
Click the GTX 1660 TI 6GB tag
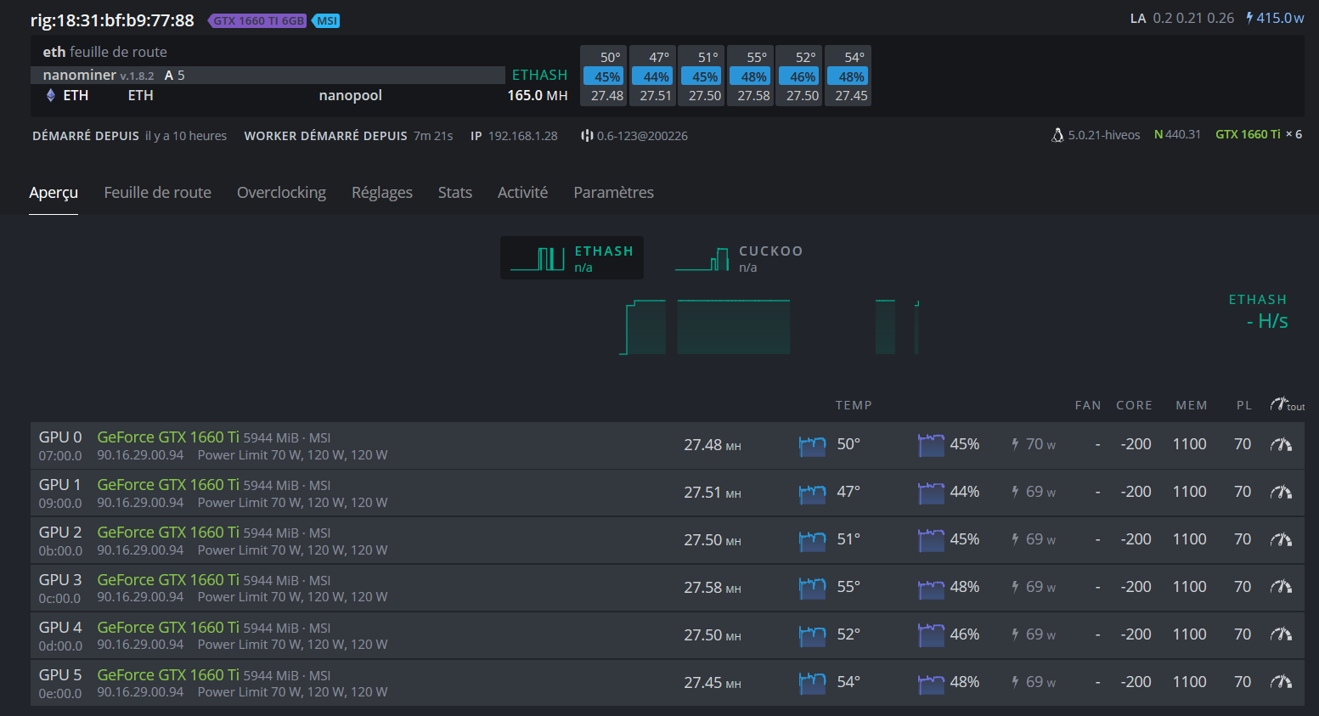click(258, 20)
